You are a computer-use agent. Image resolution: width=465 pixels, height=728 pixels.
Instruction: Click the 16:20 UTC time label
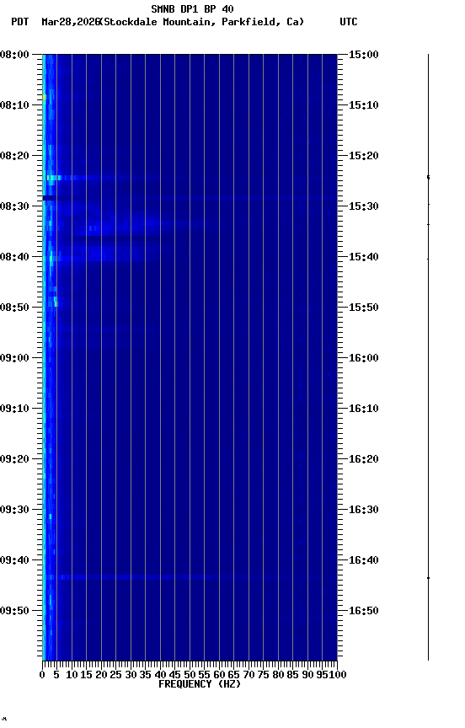coord(363,459)
